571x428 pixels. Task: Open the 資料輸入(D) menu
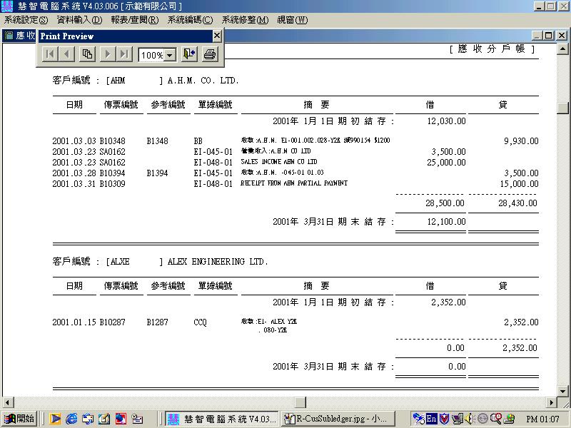tap(79, 20)
